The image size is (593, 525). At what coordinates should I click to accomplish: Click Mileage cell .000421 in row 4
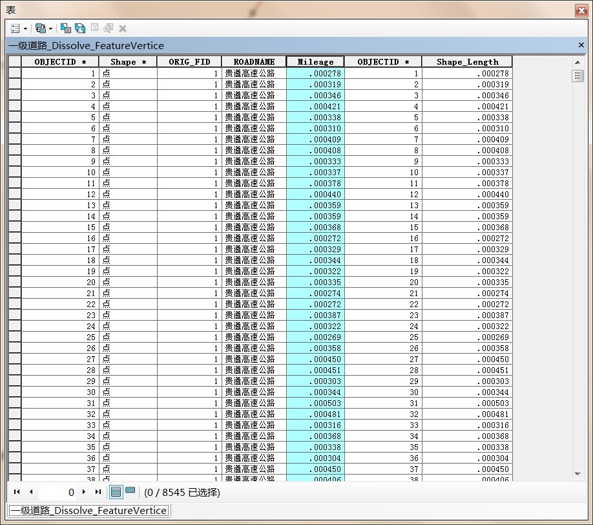(315, 107)
